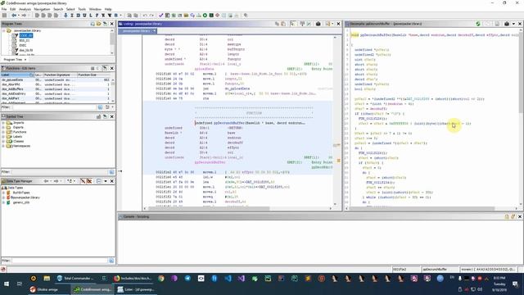Click Chrome icon in Windows taskbar
Screen dimensions: 524x295
point(161,279)
